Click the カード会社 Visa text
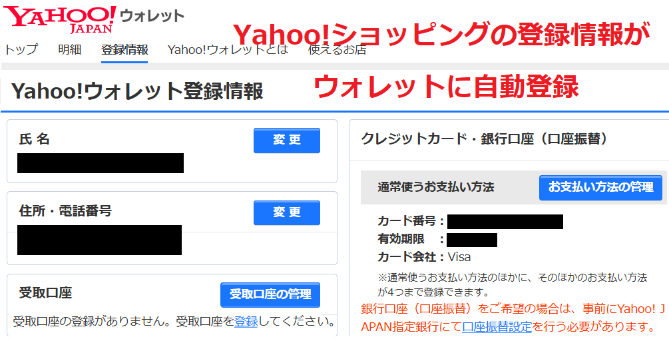 tap(424, 257)
